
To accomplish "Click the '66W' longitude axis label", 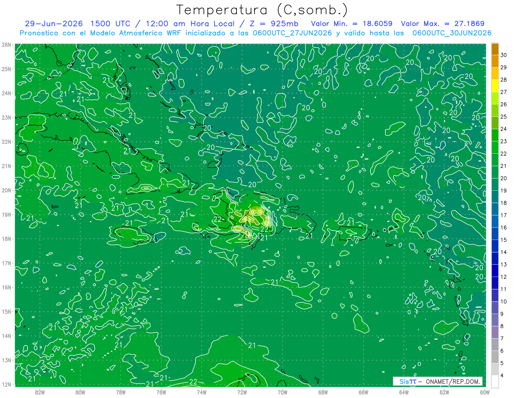I will (x=363, y=392).
